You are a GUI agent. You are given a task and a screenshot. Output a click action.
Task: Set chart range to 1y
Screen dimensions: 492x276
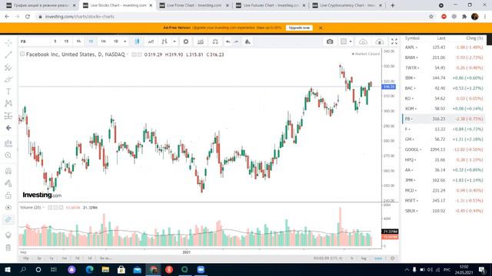click(52, 258)
